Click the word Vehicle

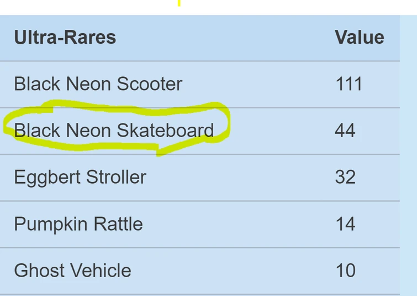[99, 271]
